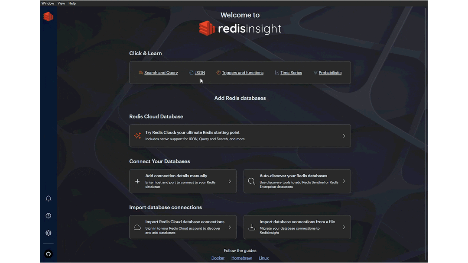Click the Search and Query icon
Image resolution: width=468 pixels, height=263 pixels.
[140, 73]
